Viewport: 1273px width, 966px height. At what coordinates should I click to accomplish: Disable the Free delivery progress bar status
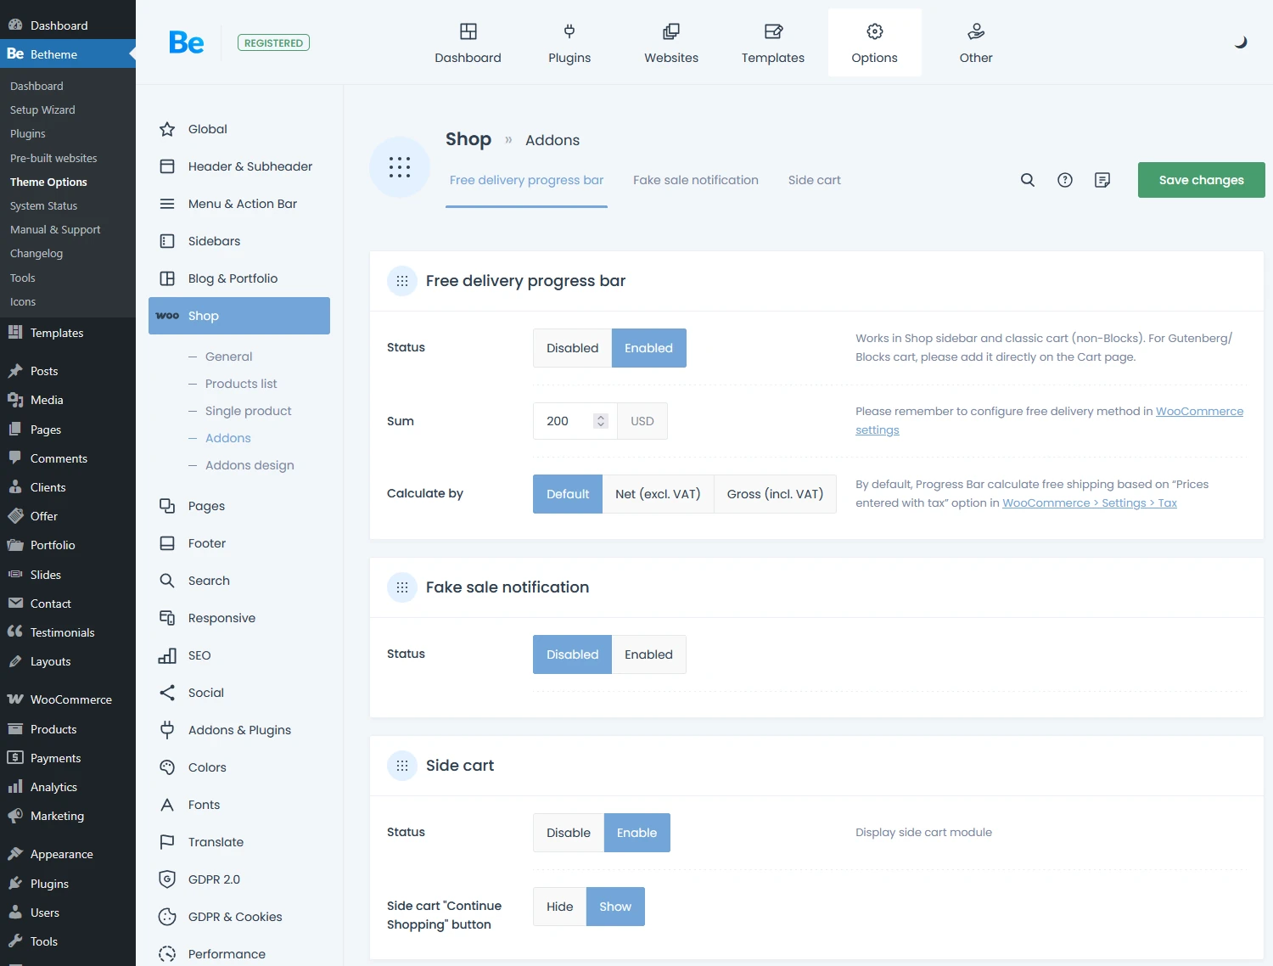tap(572, 347)
